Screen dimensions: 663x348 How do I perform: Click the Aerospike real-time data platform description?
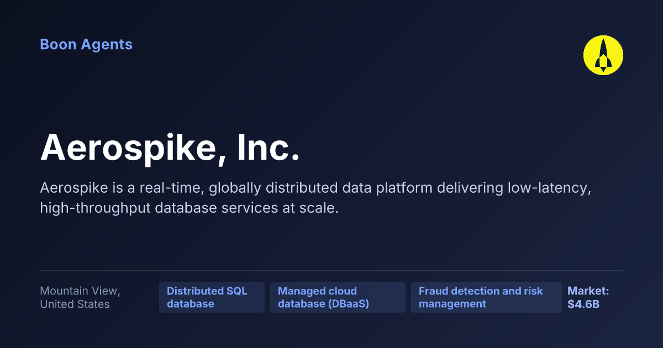point(316,198)
